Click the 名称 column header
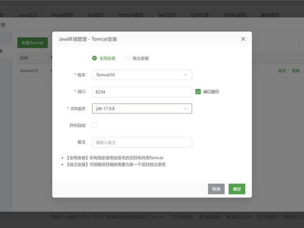 24,58
